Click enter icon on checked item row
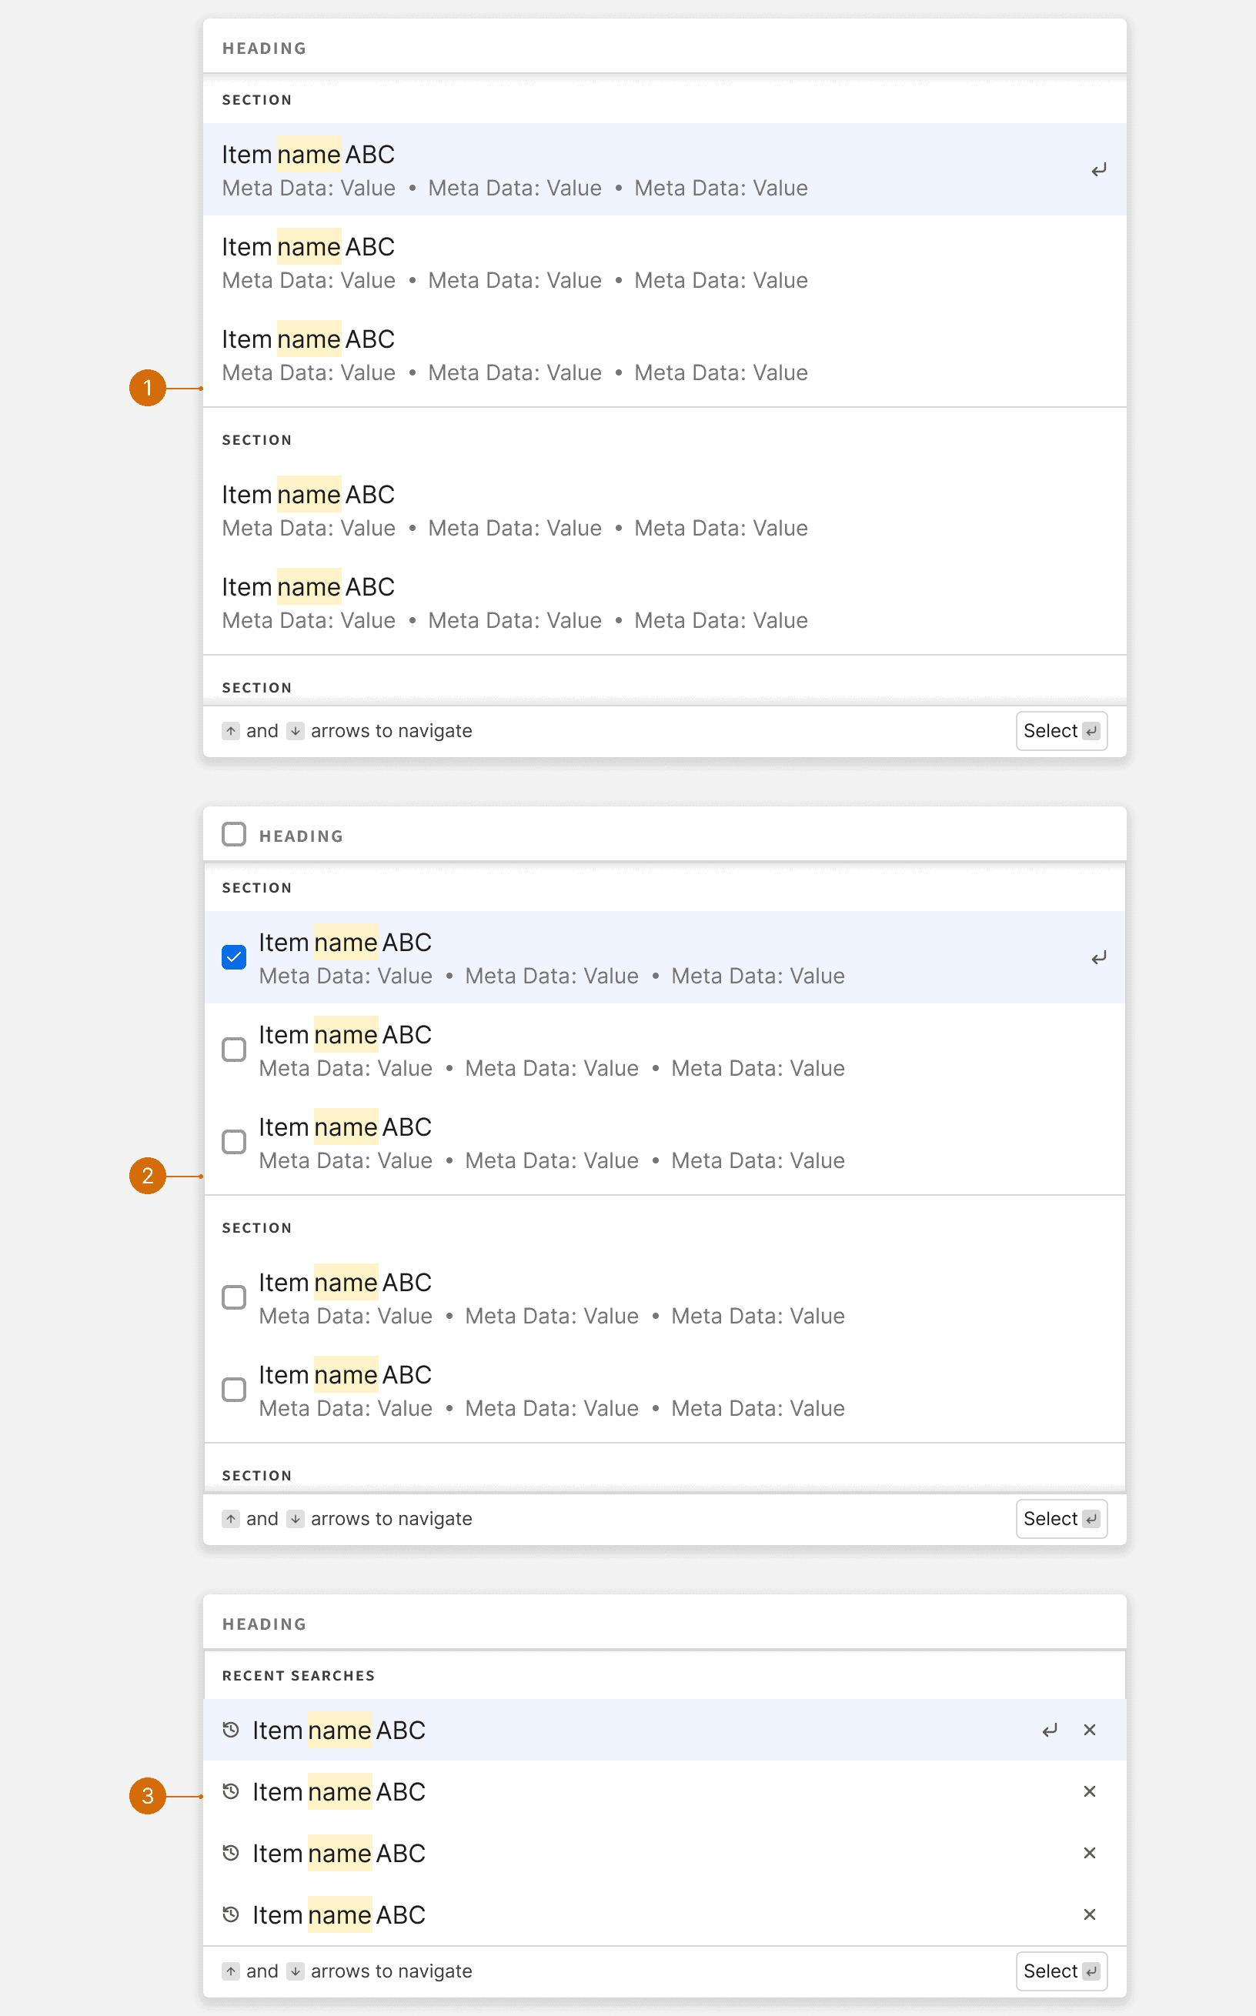 point(1098,958)
